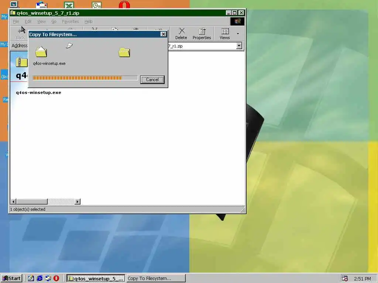Click q4os-winsetup.exe label in copy dialog

point(49,63)
